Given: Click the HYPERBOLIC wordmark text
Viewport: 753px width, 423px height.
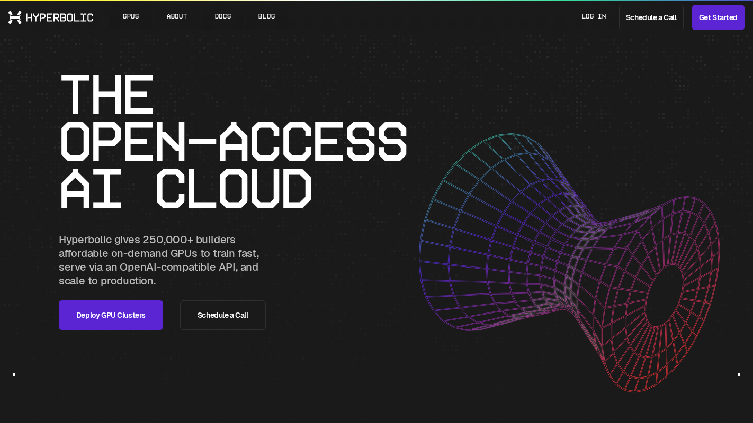Looking at the screenshot, I should [59, 17].
